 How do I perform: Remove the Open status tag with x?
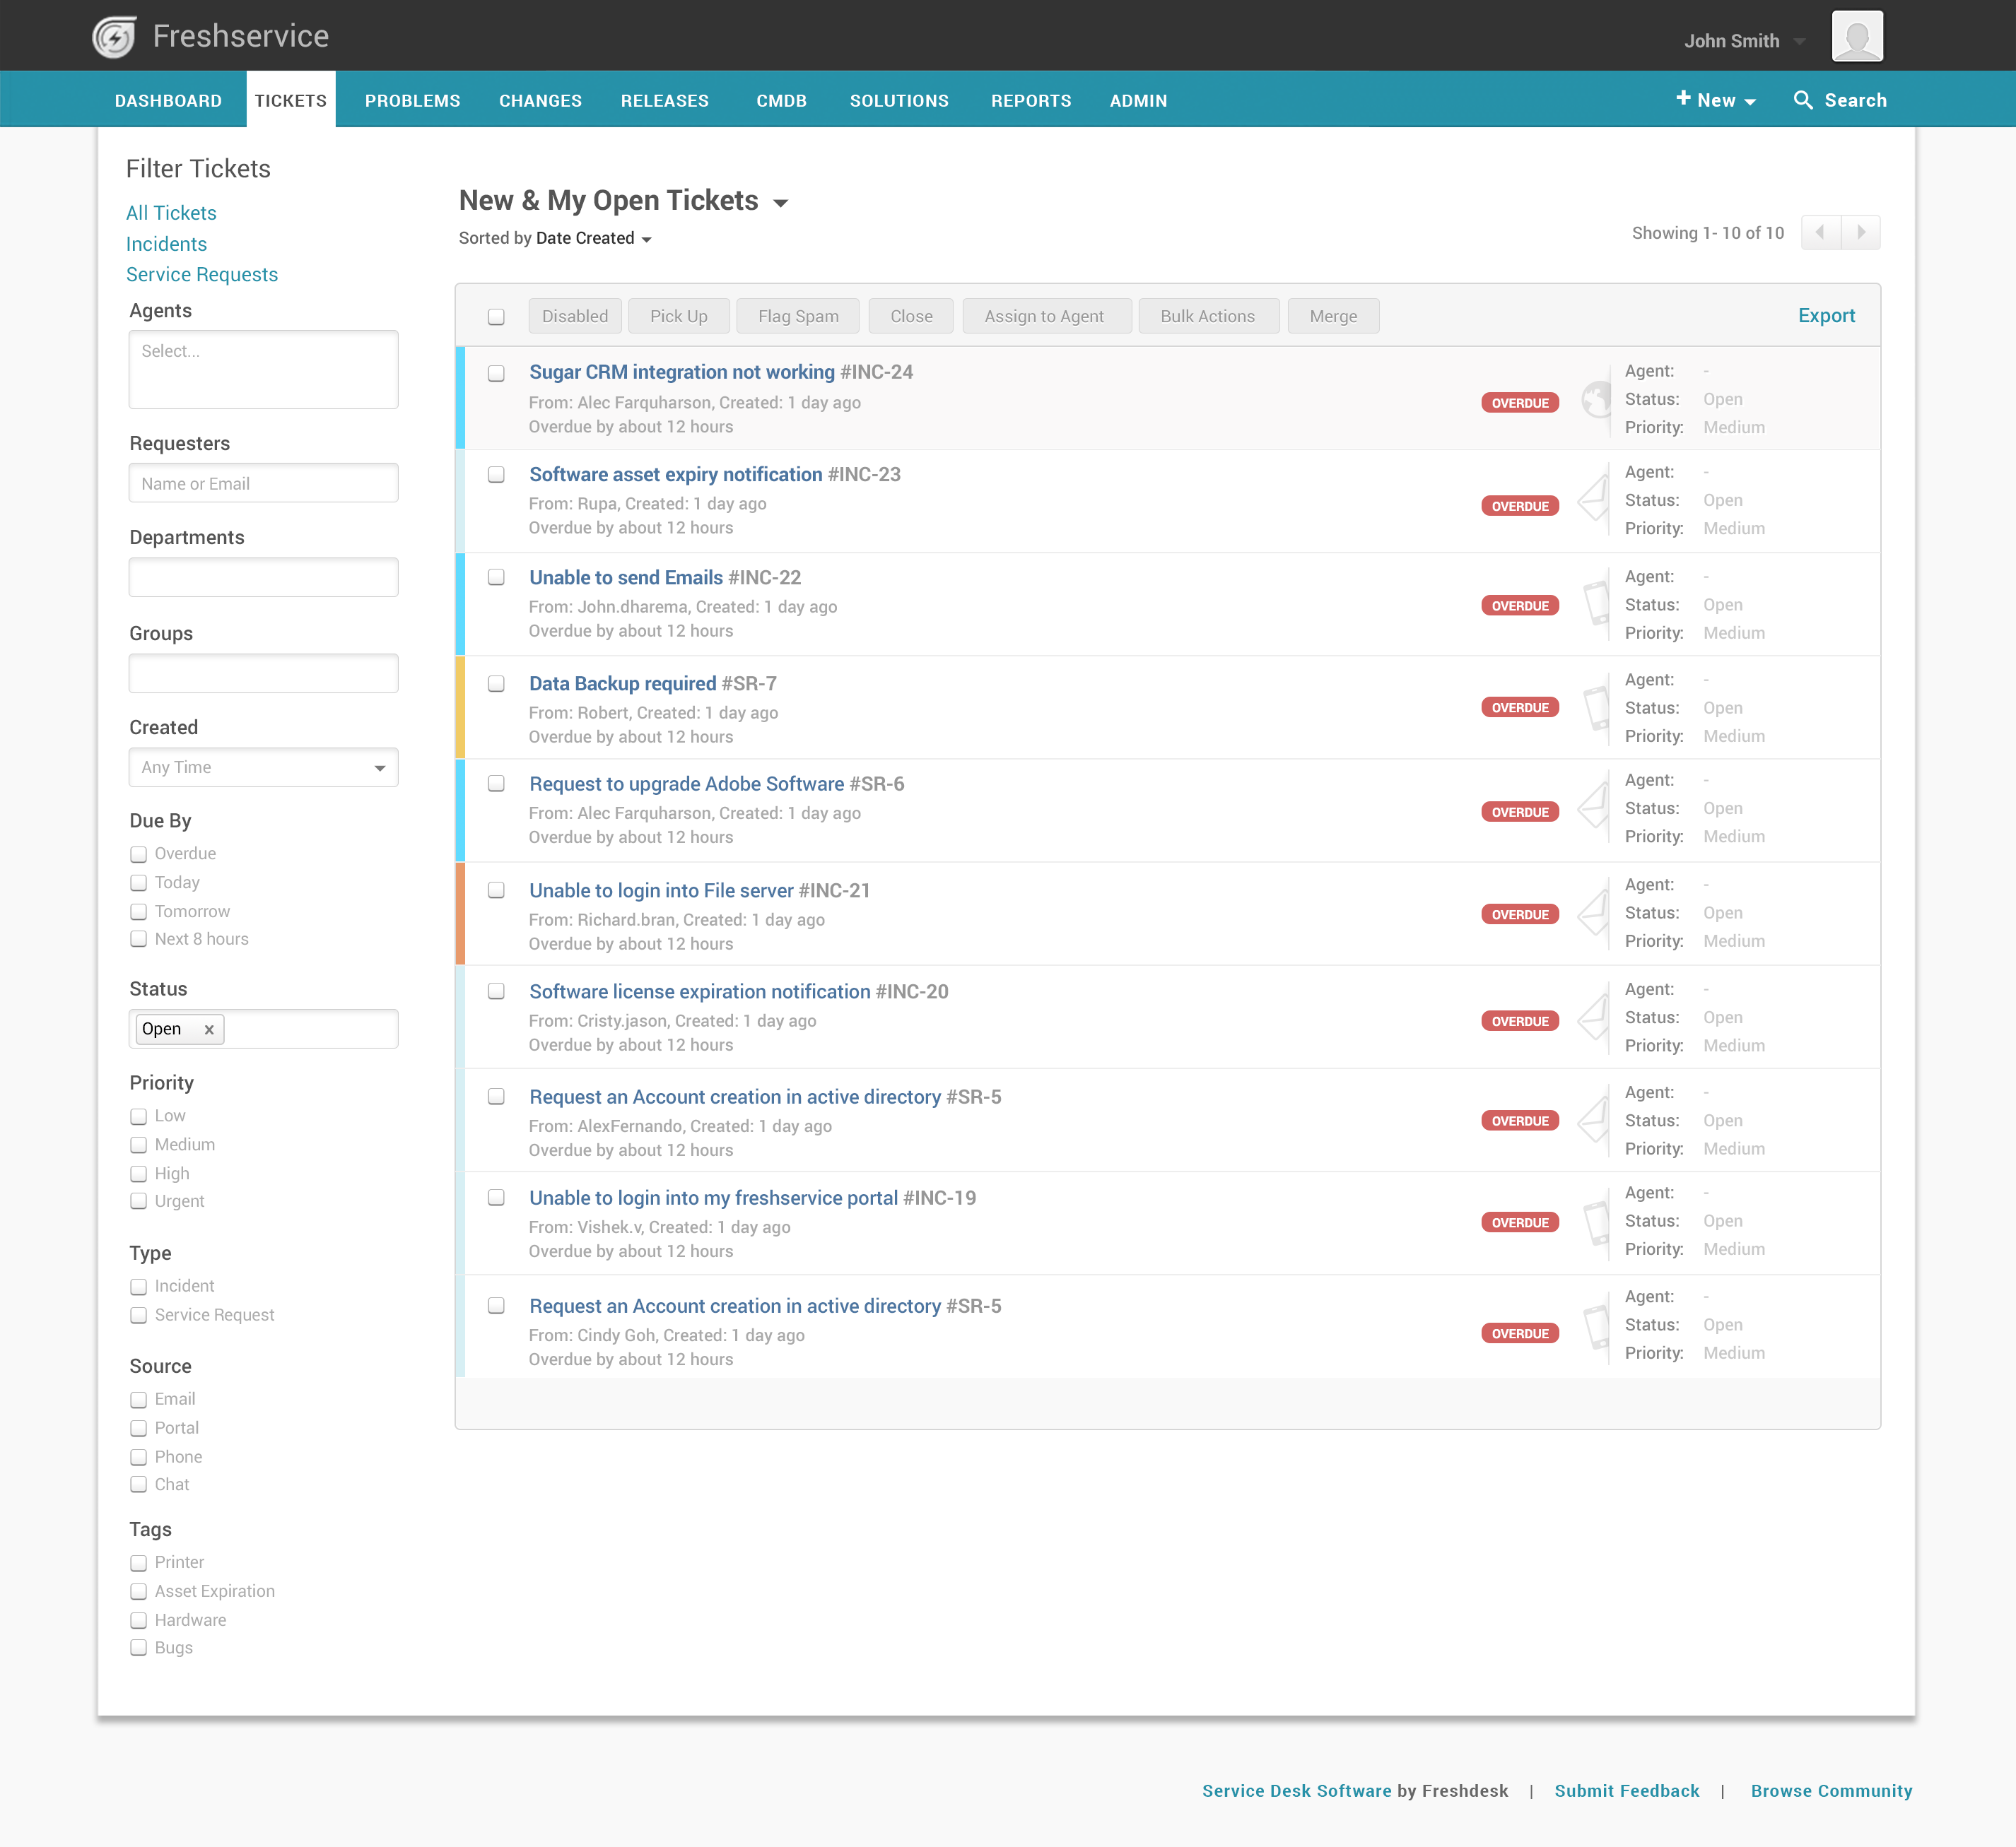pyautogui.click(x=209, y=1029)
